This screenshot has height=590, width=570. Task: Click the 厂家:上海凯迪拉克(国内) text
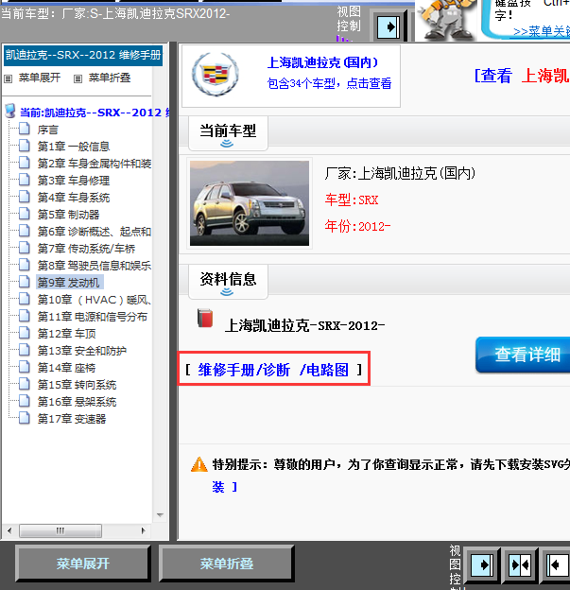point(400,173)
